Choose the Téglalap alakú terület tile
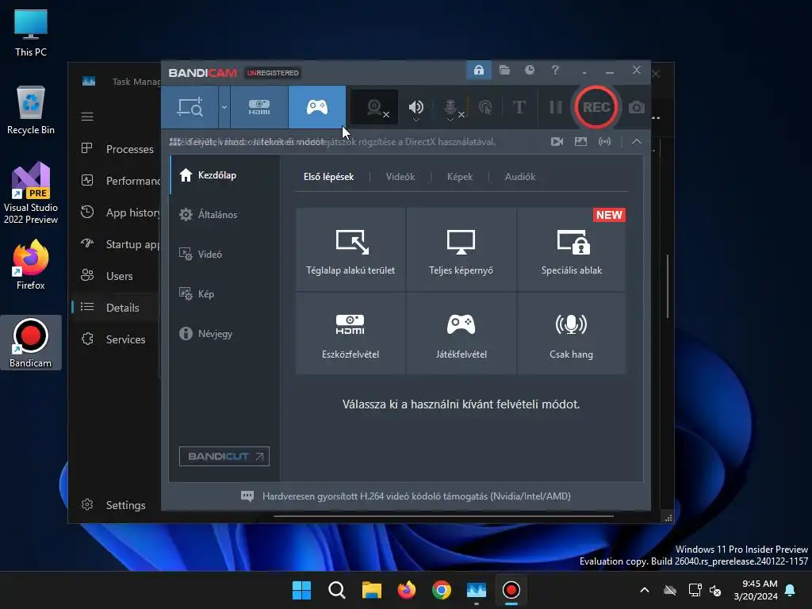This screenshot has width=812, height=609. [x=350, y=250]
